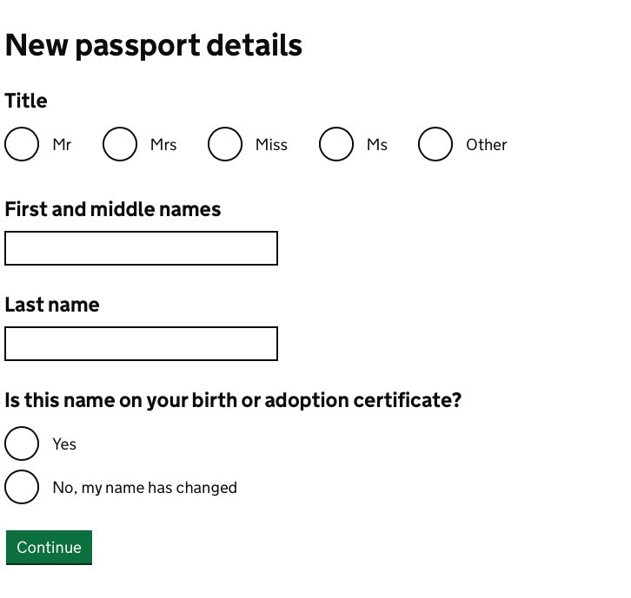Image resolution: width=631 pixels, height=598 pixels.
Task: Click the 'Ms' text label
Action: [x=377, y=145]
